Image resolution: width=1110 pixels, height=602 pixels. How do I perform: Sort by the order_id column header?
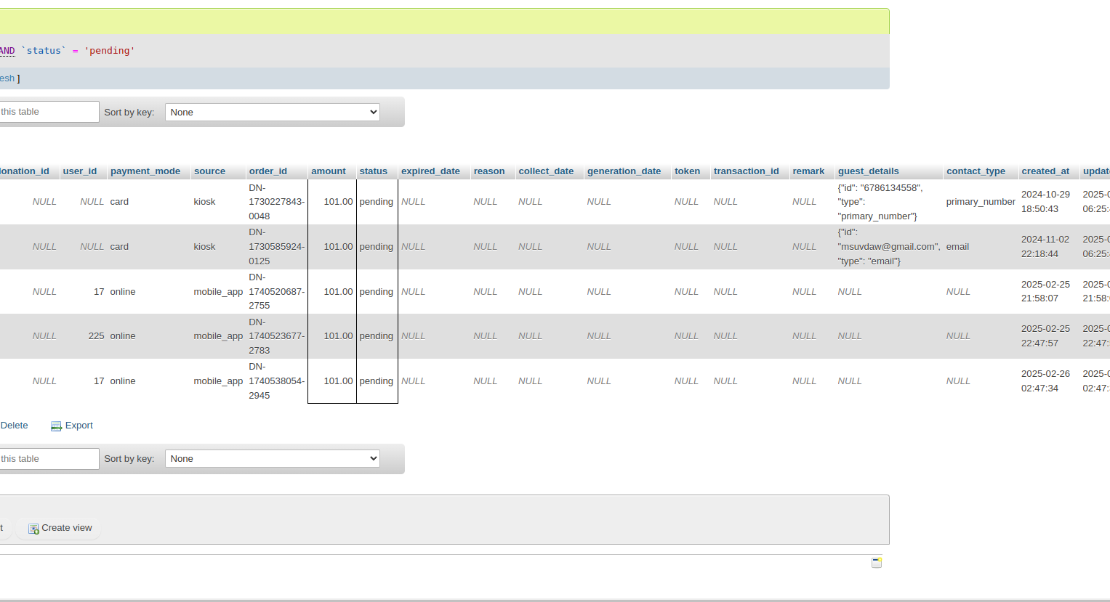[268, 171]
